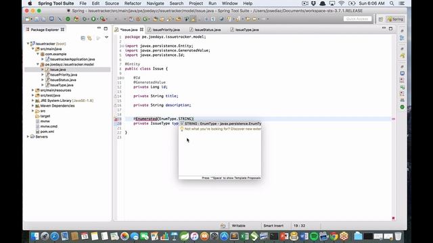Screen dimensions: 433x243
Task: Select mvnw.cmd in Package Explorer
Action: [49, 126]
